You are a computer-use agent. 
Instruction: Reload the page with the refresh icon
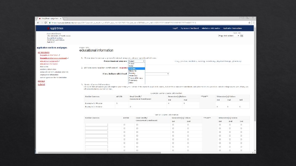[46, 22]
